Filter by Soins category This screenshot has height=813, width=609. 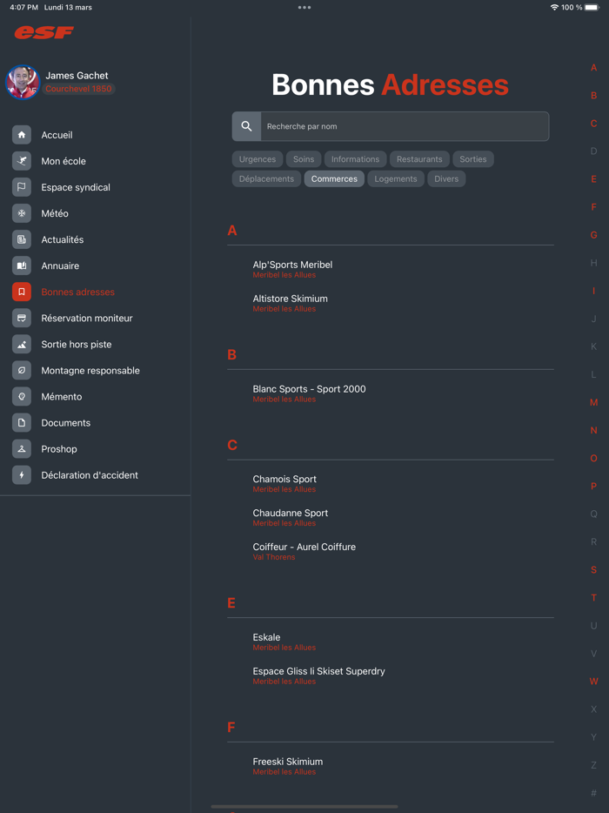point(304,159)
